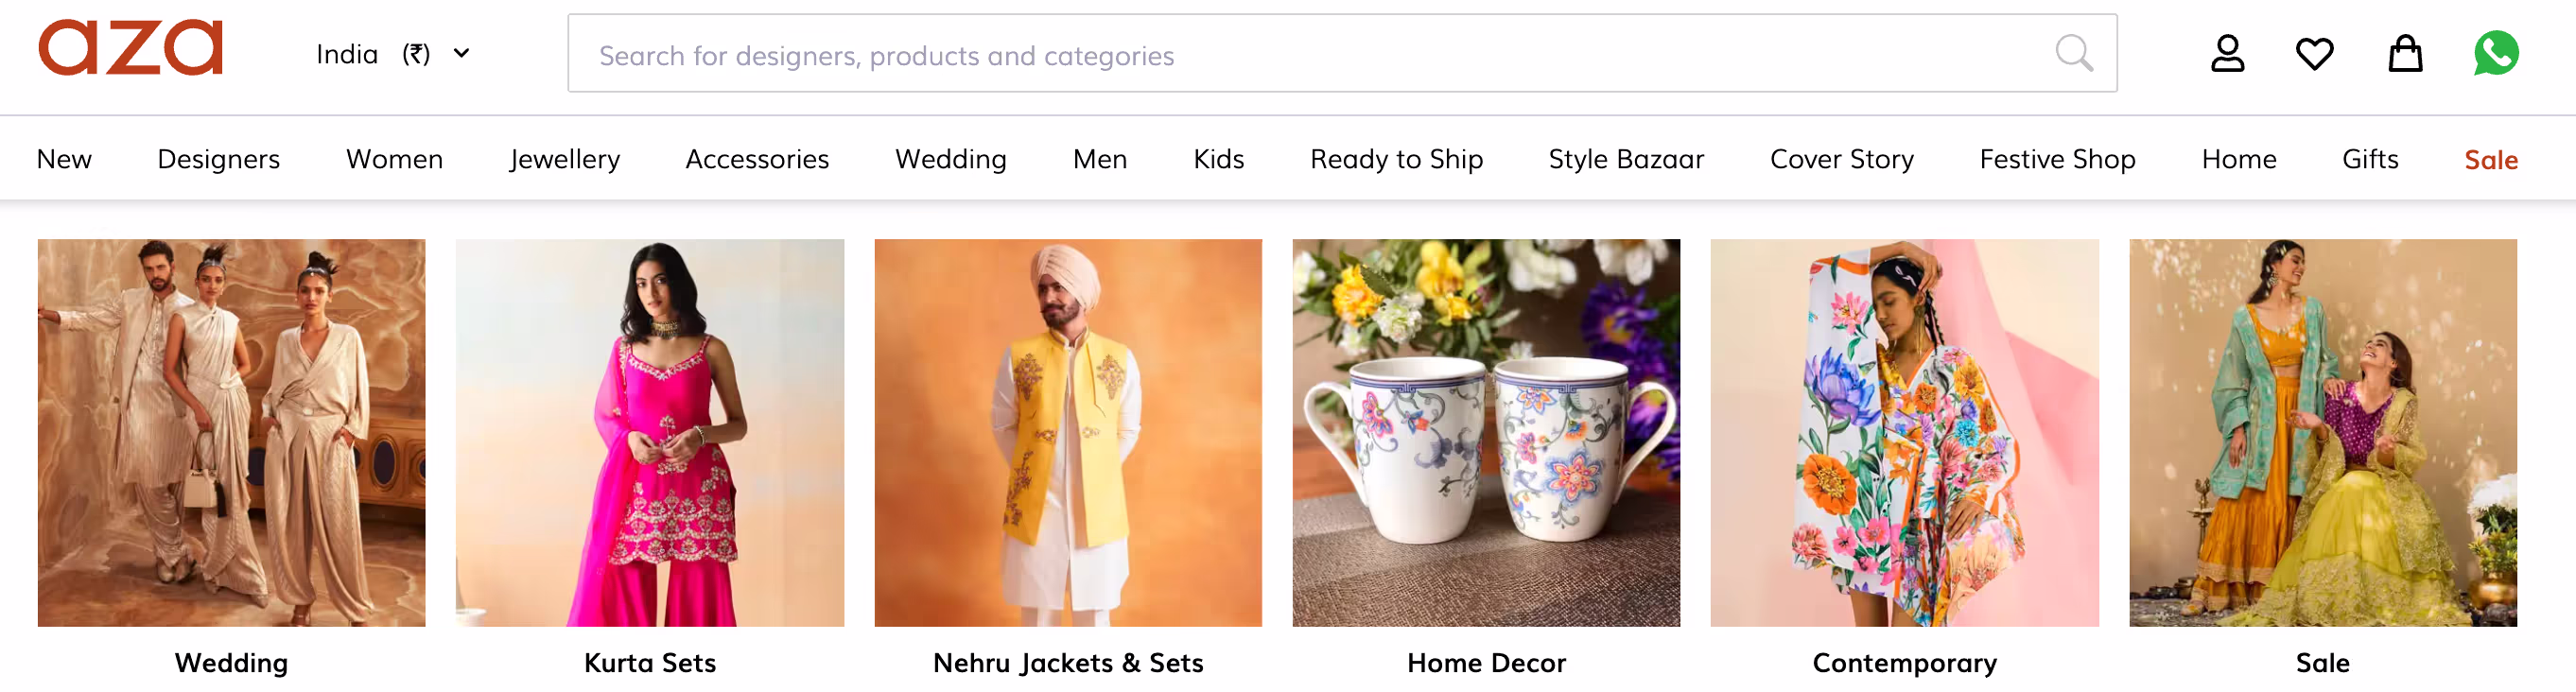Open the shopping bag icon
Image resolution: width=2576 pixels, height=692 pixels.
tap(2404, 53)
